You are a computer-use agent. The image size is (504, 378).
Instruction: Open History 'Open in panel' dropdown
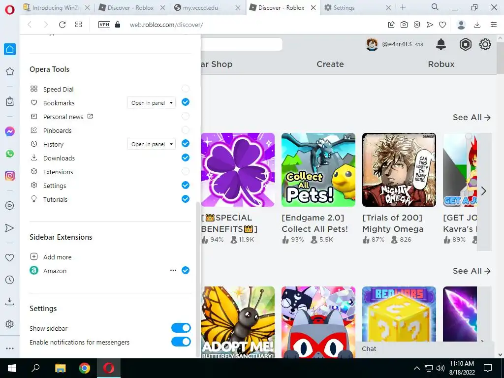(x=152, y=144)
